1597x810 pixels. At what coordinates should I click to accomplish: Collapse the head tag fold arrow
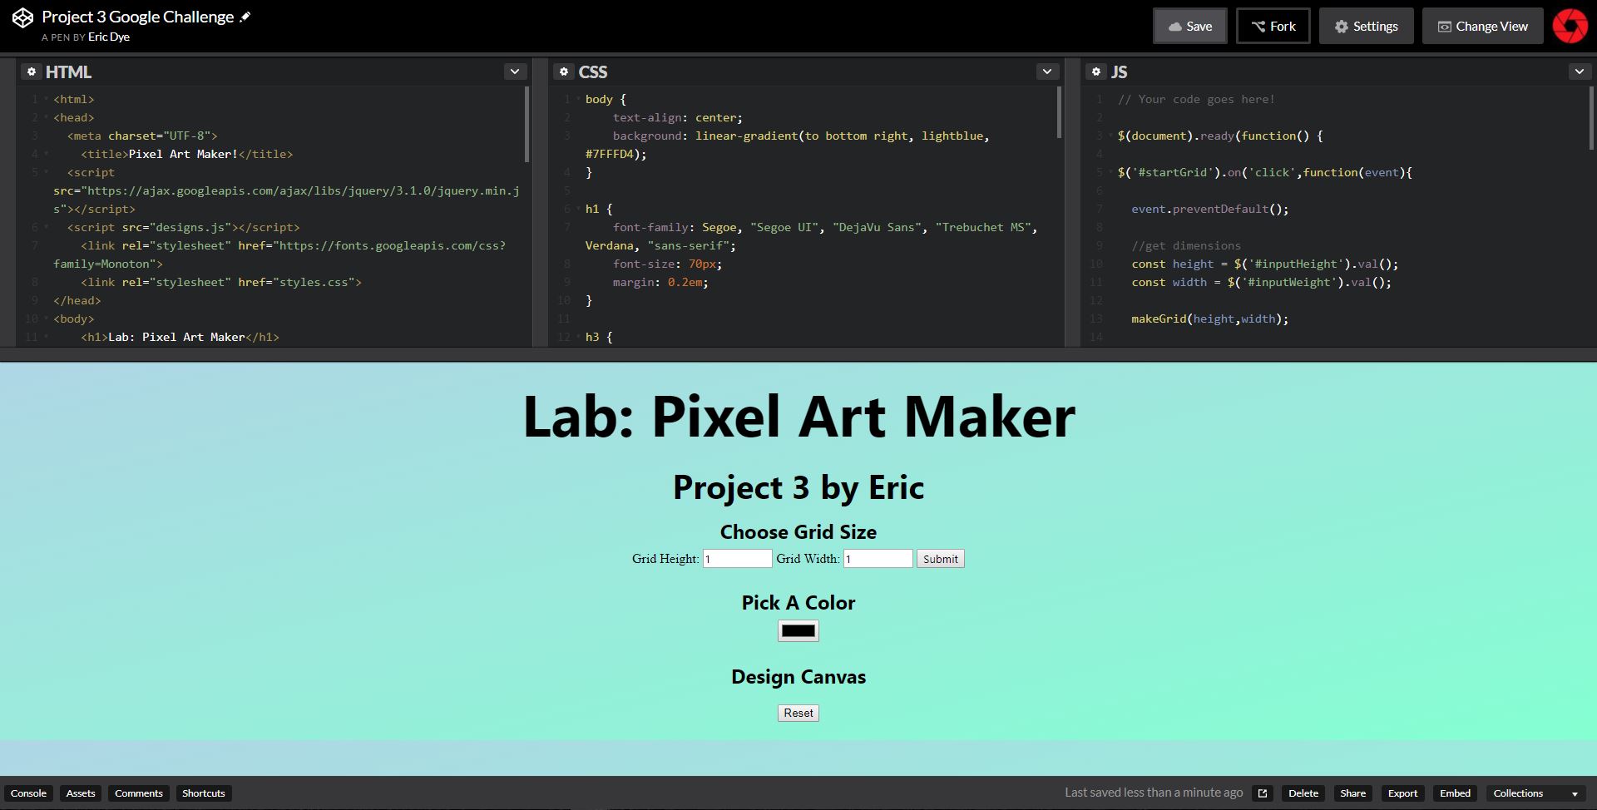(x=46, y=117)
